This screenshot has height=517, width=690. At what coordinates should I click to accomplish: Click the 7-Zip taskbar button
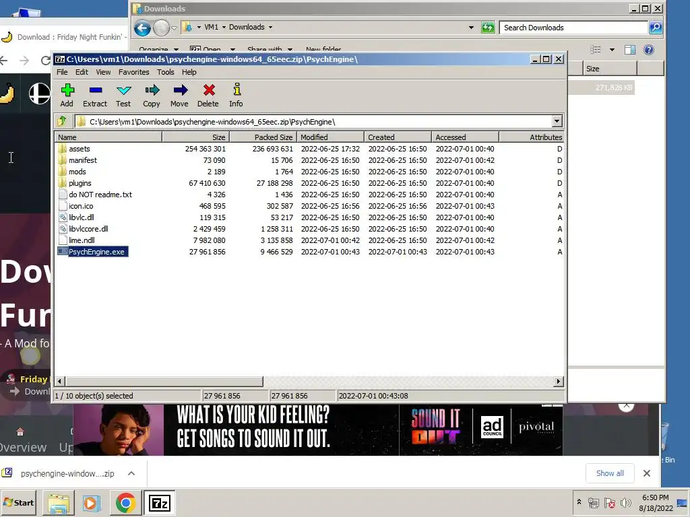click(159, 503)
